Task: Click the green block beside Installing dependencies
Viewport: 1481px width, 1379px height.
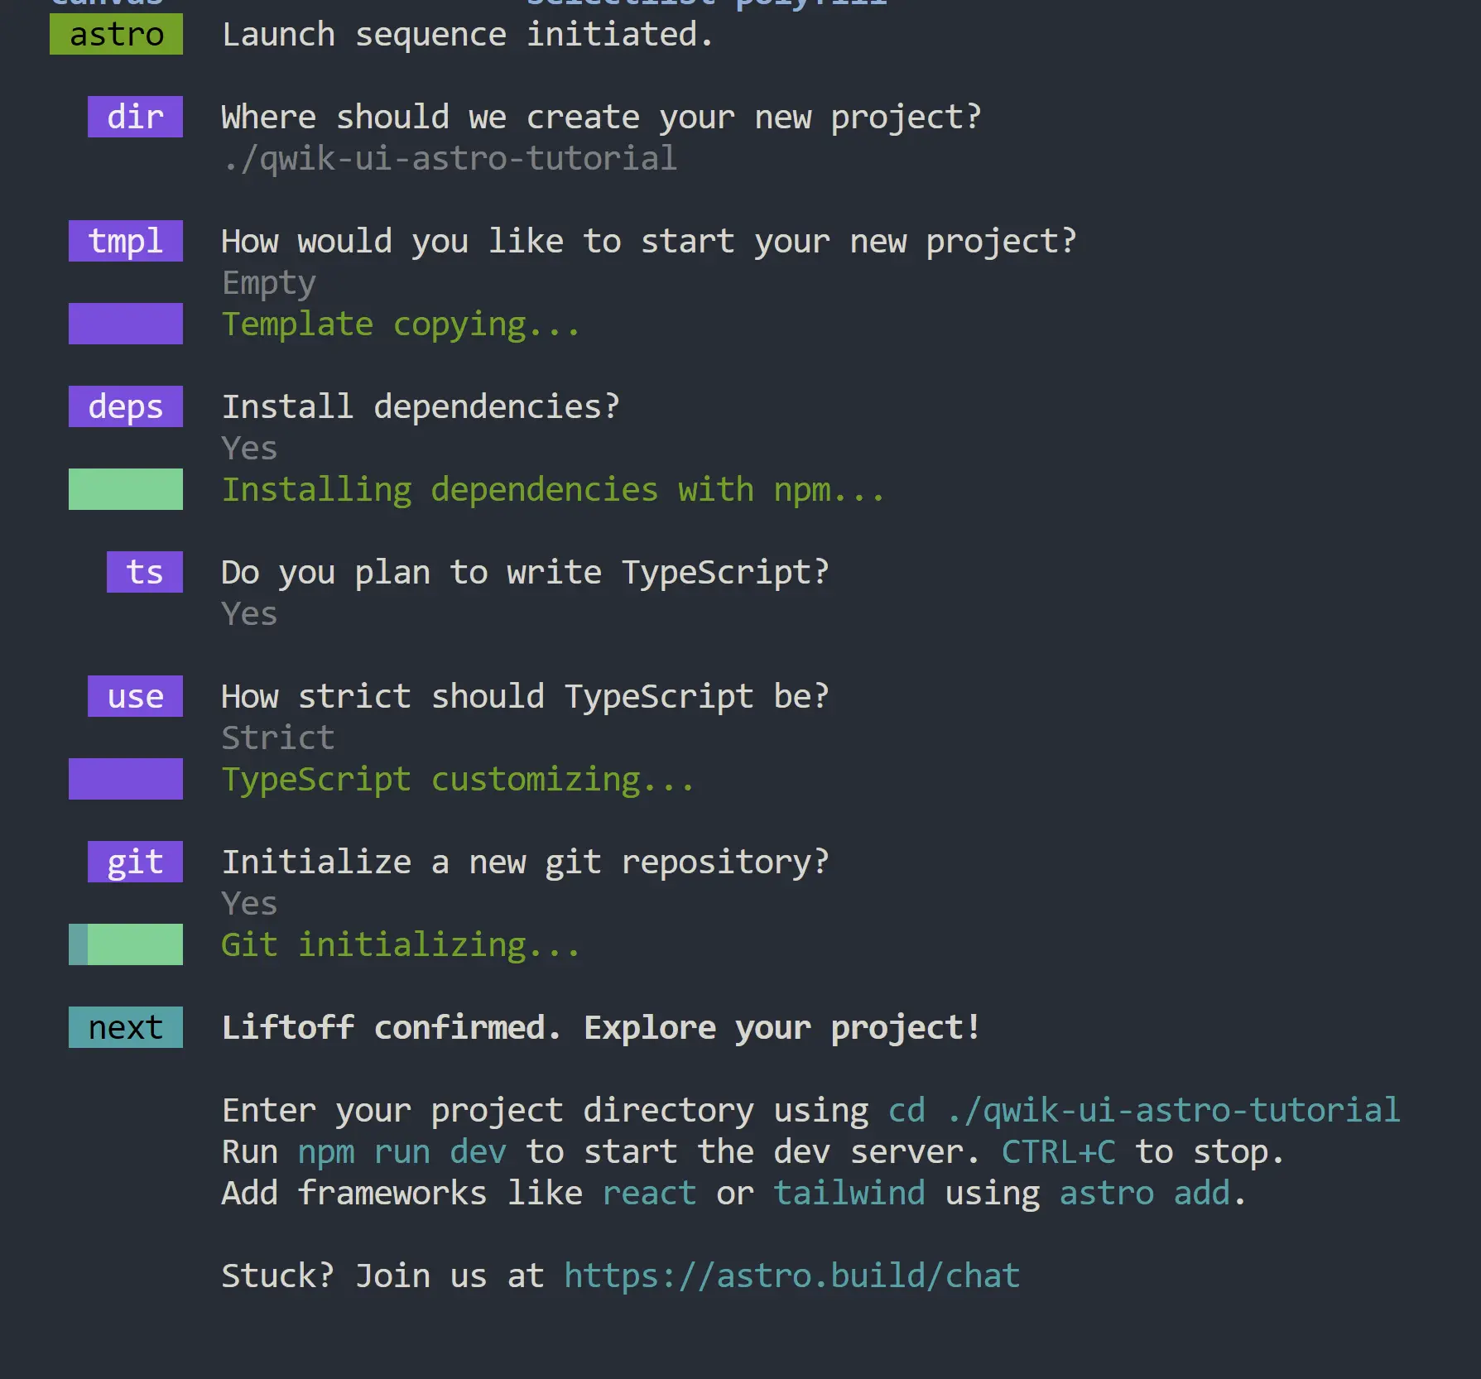Action: pyautogui.click(x=125, y=489)
